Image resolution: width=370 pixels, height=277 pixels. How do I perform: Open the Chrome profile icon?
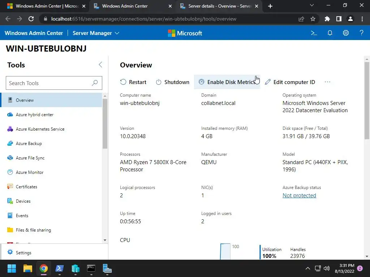350,19
